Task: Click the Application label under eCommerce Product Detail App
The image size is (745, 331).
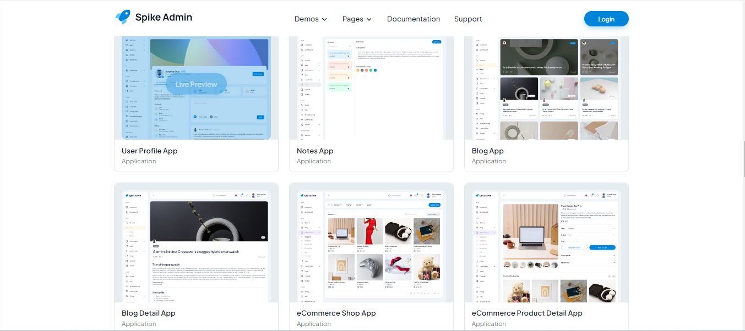Action: pos(489,324)
